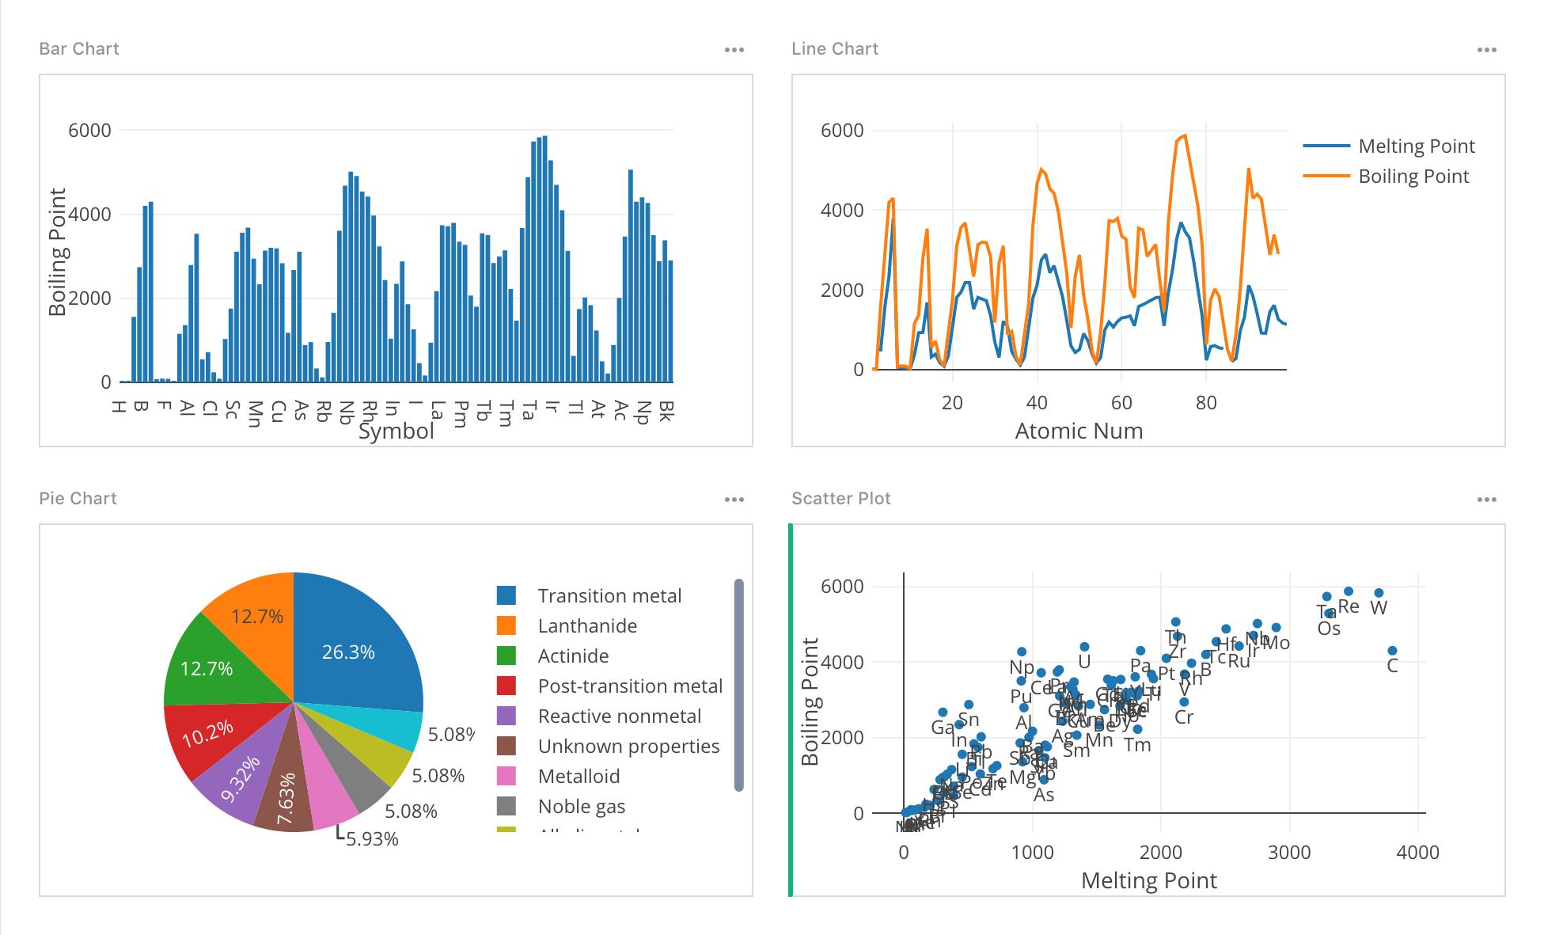Click the scatter point labeled Np

(x=1022, y=652)
